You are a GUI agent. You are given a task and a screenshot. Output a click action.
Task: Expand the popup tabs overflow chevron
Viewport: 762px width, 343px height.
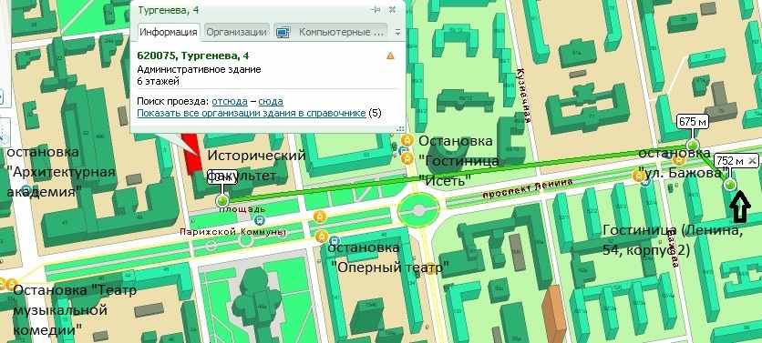coord(397,33)
